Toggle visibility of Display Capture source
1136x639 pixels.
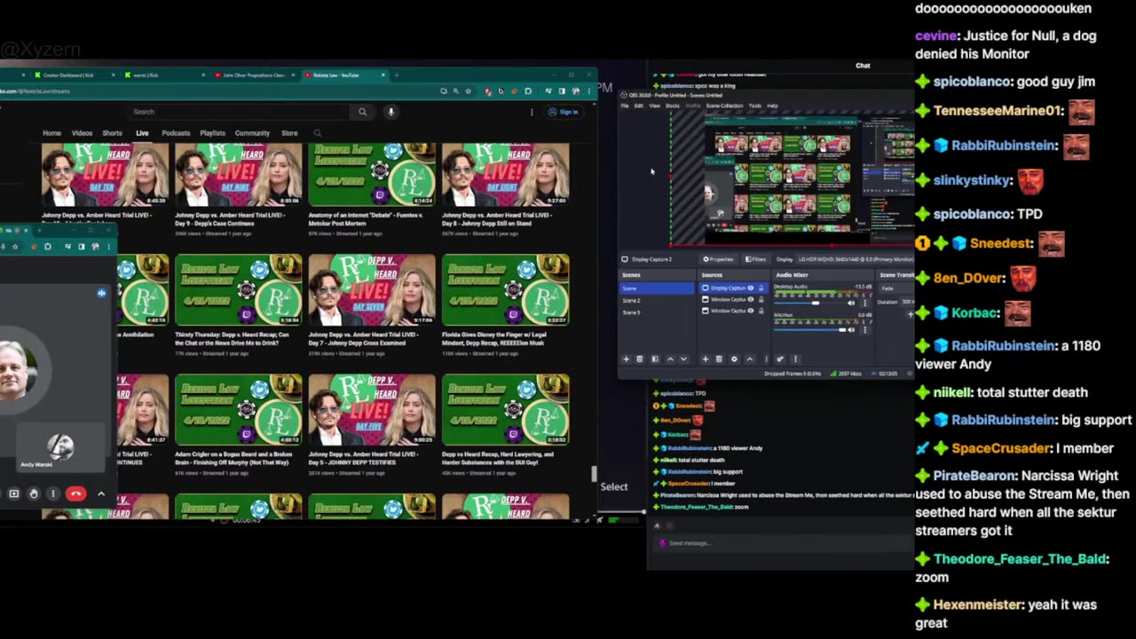[751, 288]
